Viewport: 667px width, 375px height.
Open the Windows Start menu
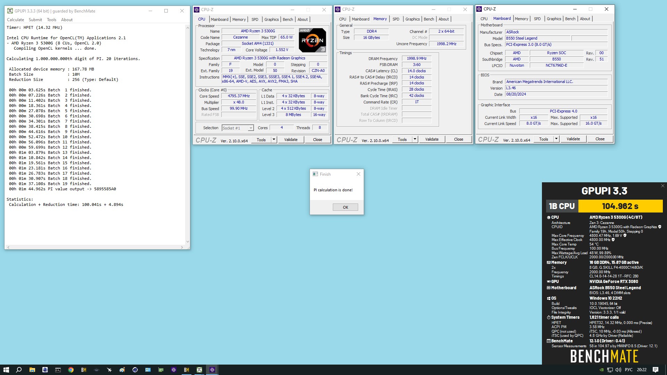pos(6,370)
